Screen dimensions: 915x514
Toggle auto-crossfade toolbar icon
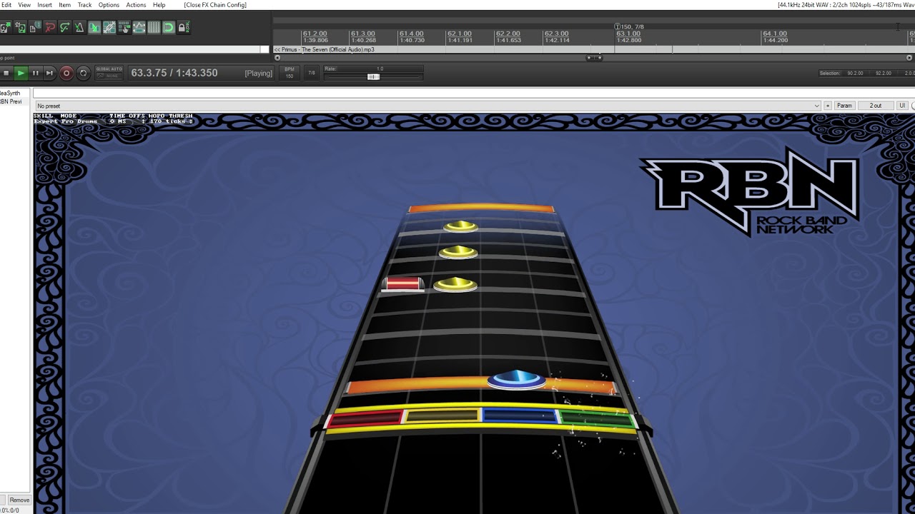94,28
